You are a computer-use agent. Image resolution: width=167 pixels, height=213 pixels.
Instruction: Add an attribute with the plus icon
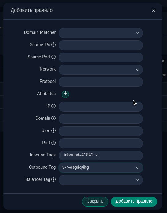click(65, 94)
